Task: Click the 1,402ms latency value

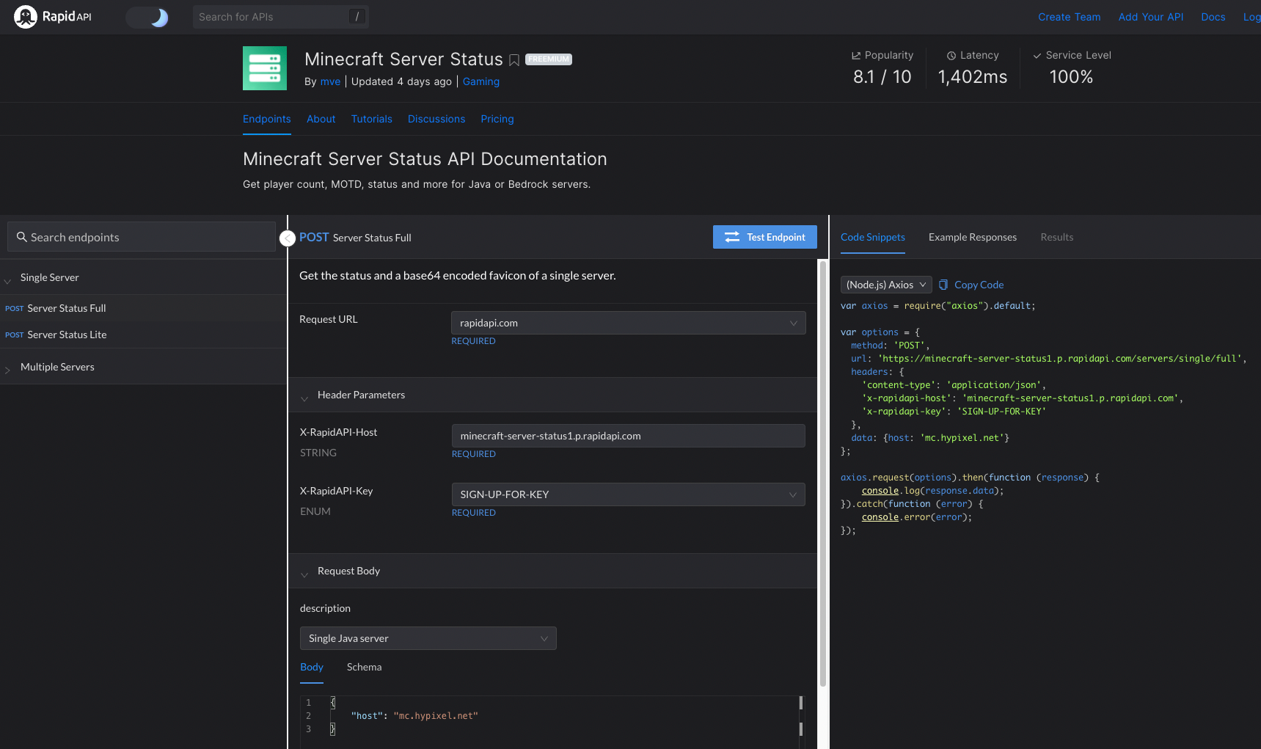Action: click(x=973, y=77)
